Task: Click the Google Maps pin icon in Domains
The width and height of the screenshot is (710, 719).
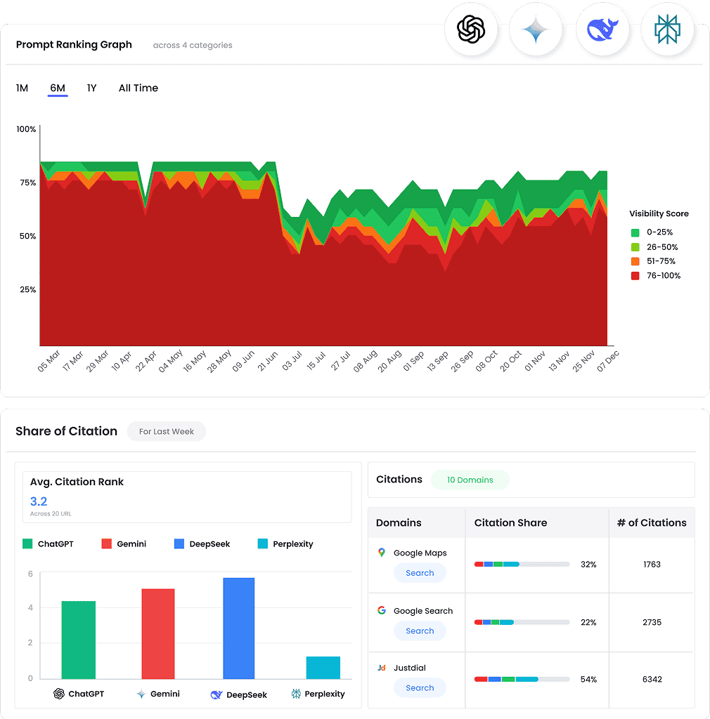Action: pos(382,553)
